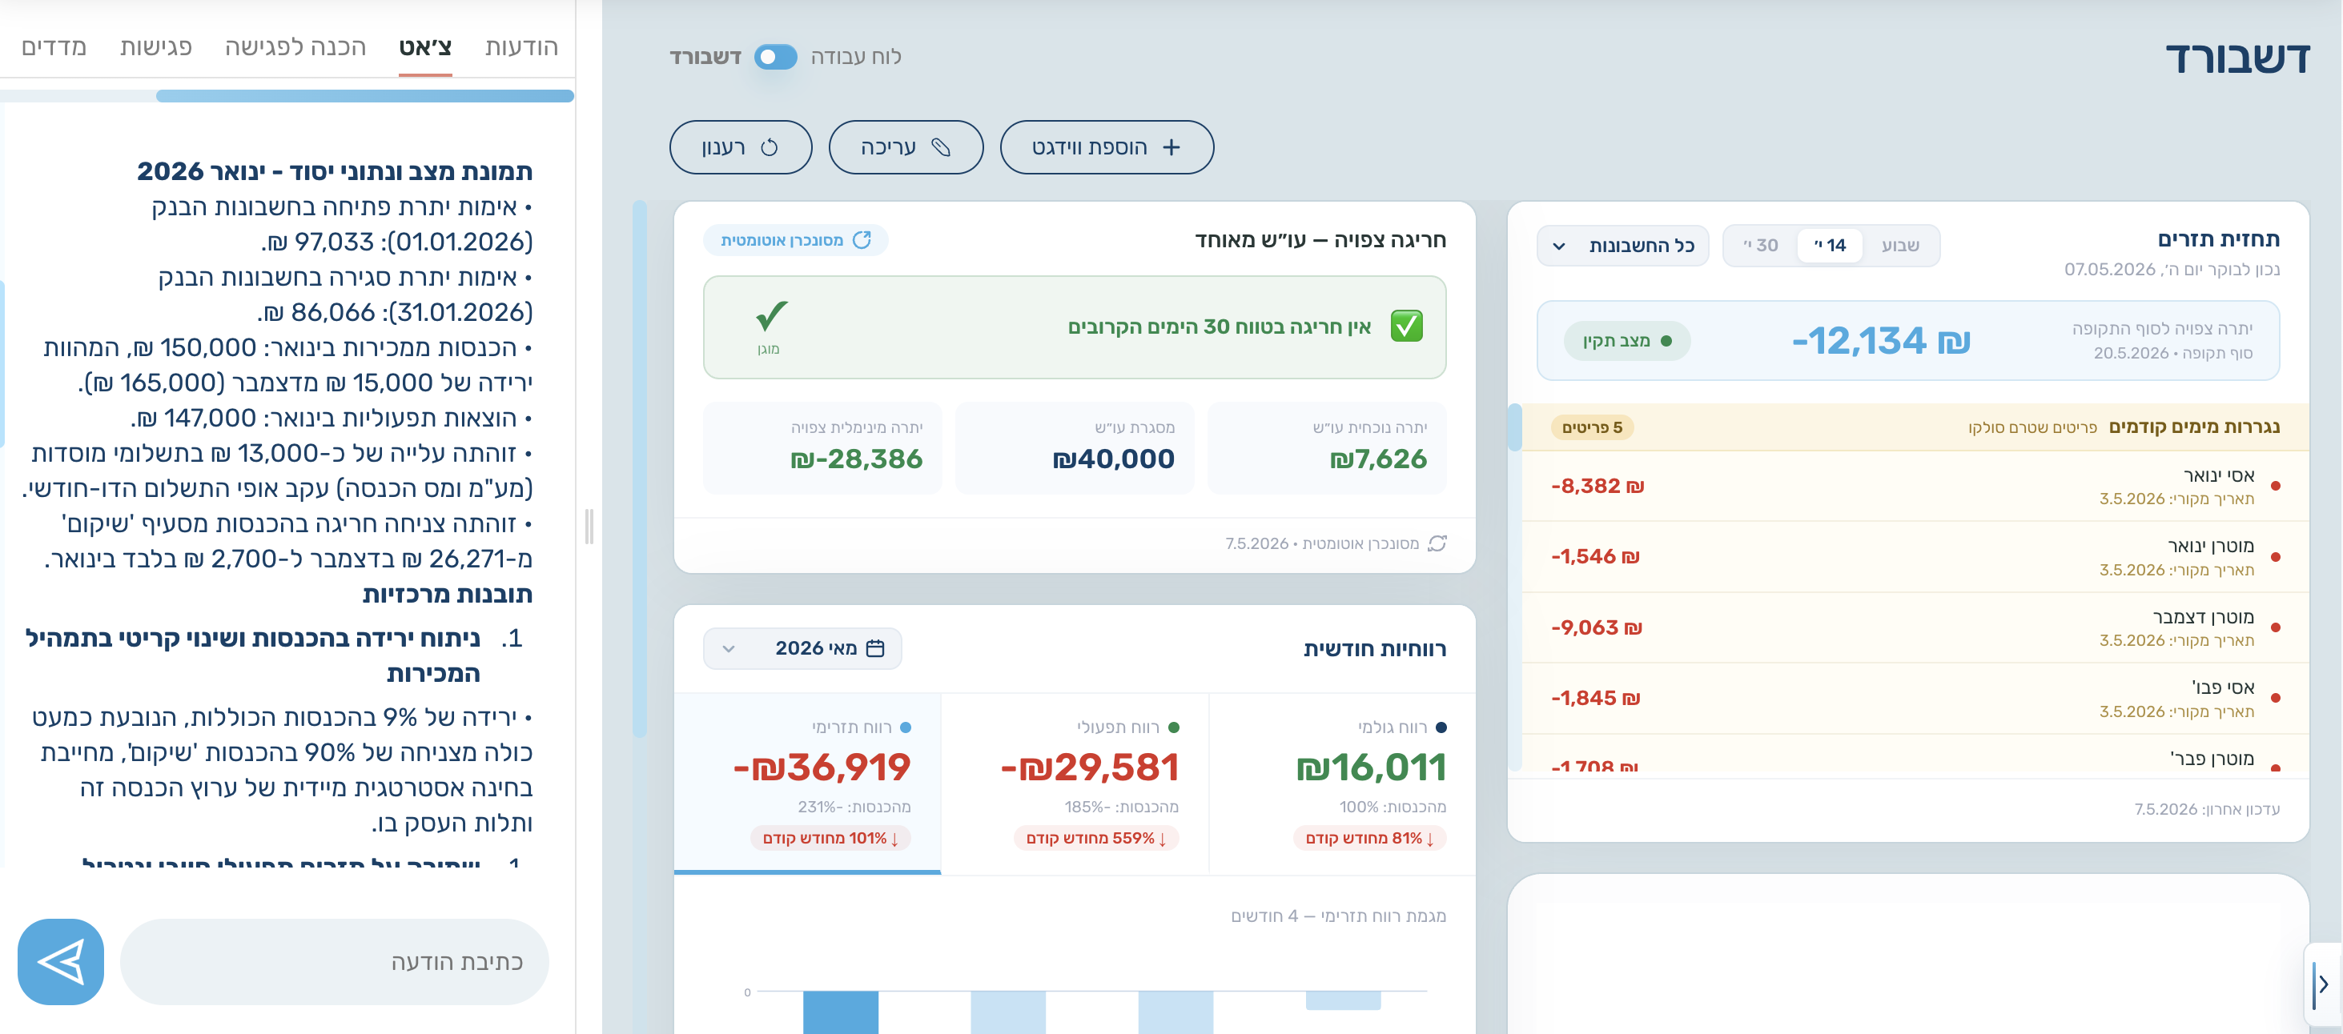2343x1034 pixels.
Task: Click the refresh circular arrow icon
Action: 770,147
